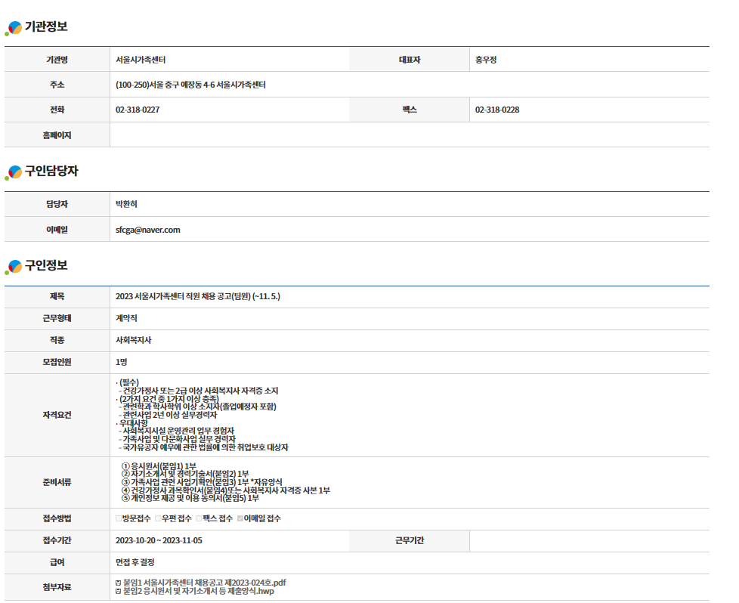Uncheck the 이메일 접수 checkbox

pos(240,518)
